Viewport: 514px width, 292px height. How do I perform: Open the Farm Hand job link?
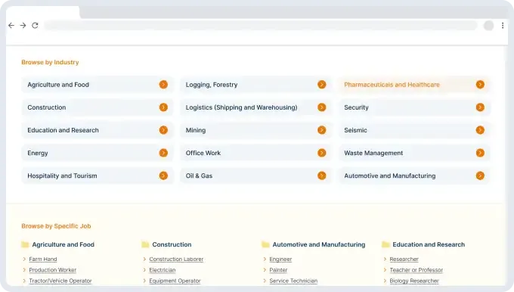click(43, 259)
